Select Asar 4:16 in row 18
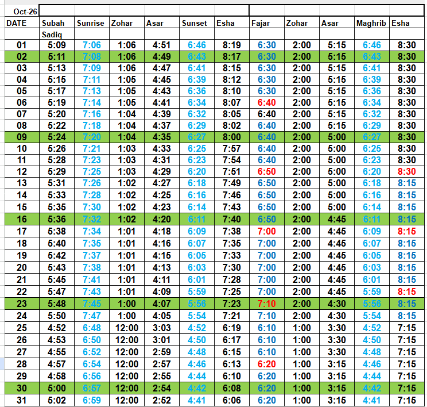The width and height of the screenshot is (427, 407). tap(162, 243)
